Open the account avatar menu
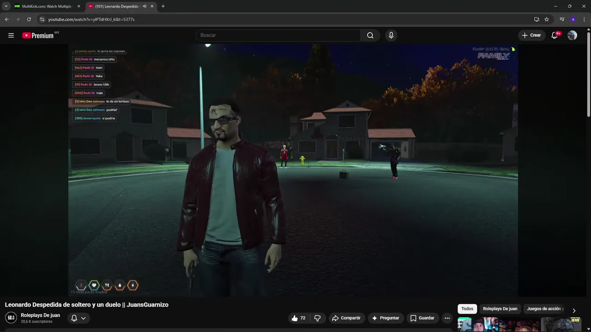This screenshot has width=591, height=332. (x=572, y=36)
